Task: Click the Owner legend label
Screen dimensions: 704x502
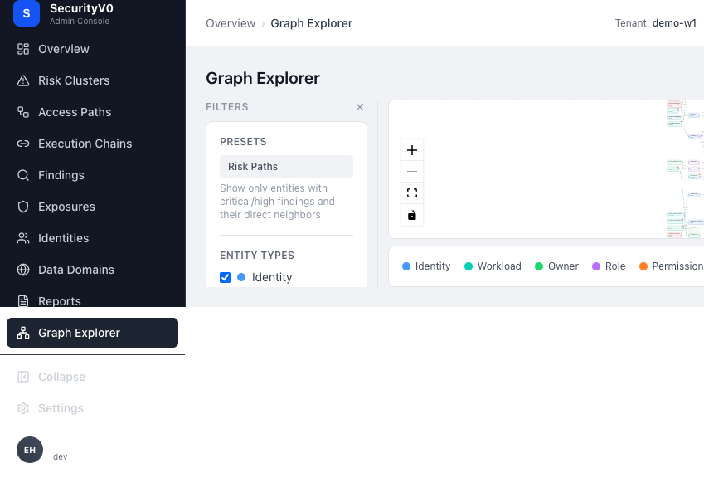Action: coord(563,266)
